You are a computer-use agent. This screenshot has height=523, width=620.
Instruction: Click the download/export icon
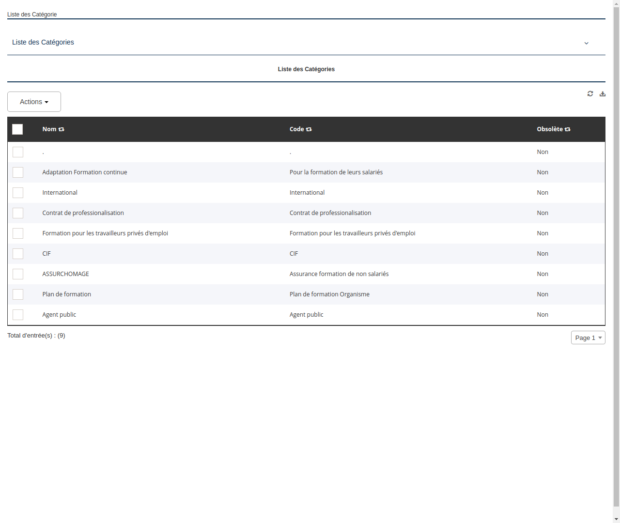pos(603,93)
